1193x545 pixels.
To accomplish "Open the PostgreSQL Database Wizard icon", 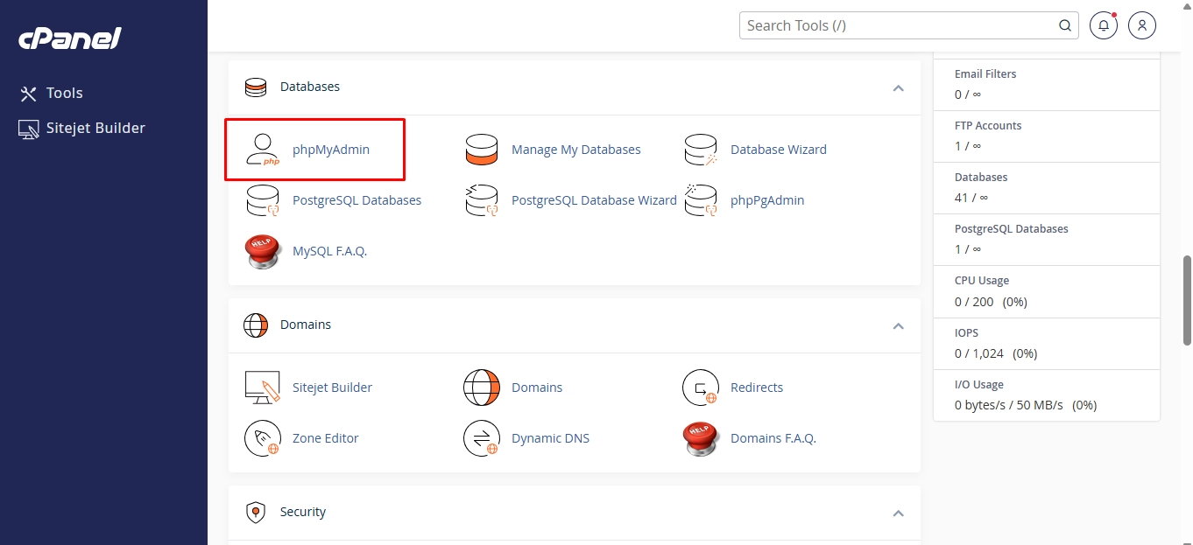I will (482, 200).
